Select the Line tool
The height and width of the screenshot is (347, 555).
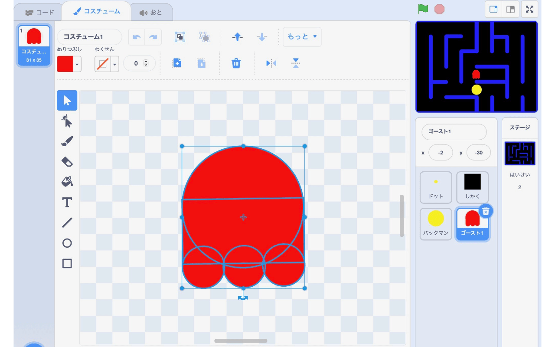click(x=67, y=223)
